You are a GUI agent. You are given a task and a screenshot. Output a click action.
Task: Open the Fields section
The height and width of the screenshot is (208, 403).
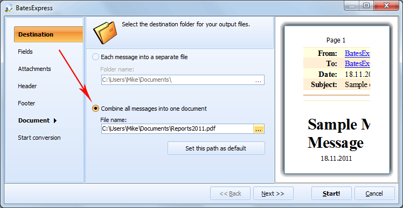(25, 52)
